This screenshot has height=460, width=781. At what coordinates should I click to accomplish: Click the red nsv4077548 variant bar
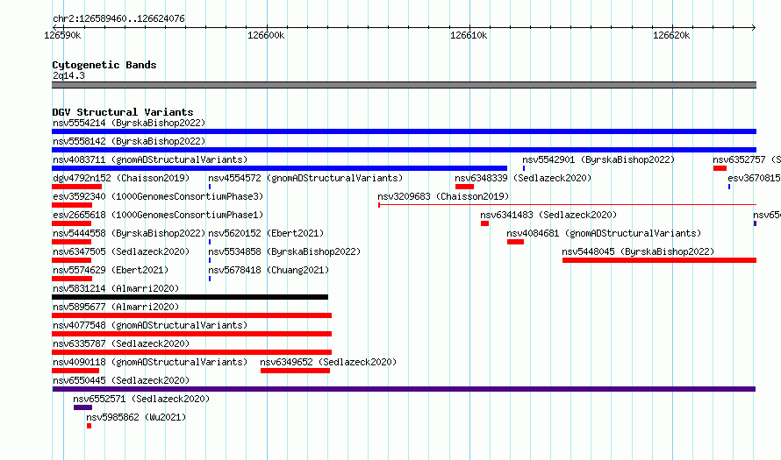tap(192, 334)
